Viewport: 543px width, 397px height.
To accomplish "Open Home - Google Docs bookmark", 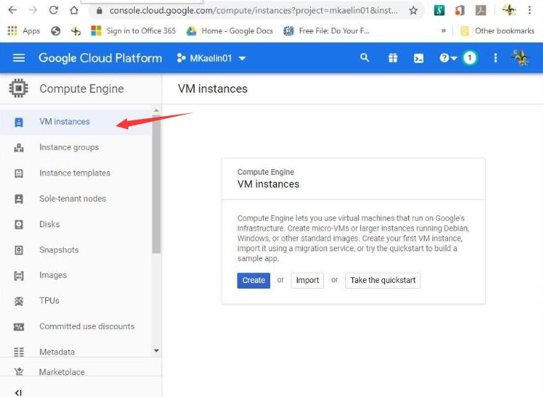I will pos(230,30).
